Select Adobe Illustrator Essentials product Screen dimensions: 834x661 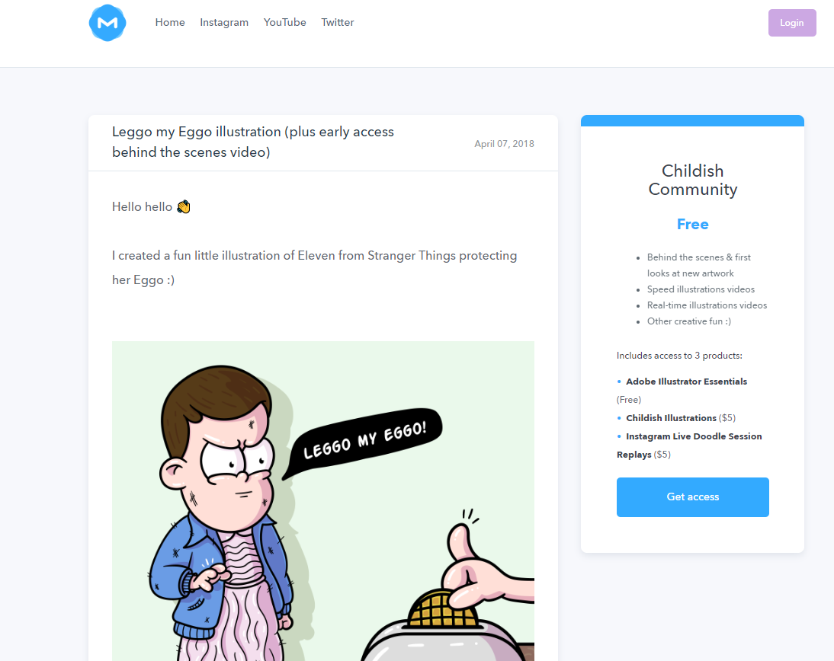click(686, 382)
